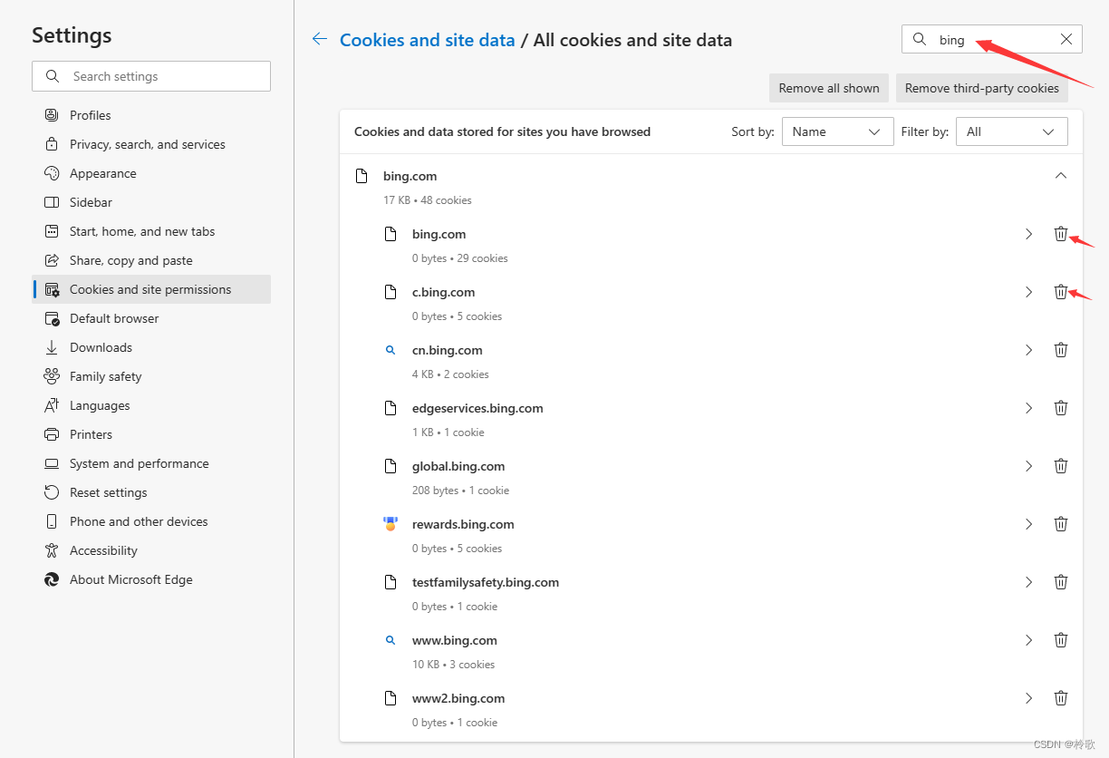
Task: Click the magnifier icon in cookie search box
Action: click(920, 39)
